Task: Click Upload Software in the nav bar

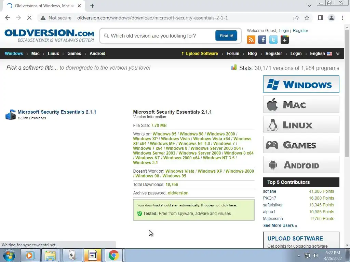Action: pyautogui.click(x=199, y=54)
